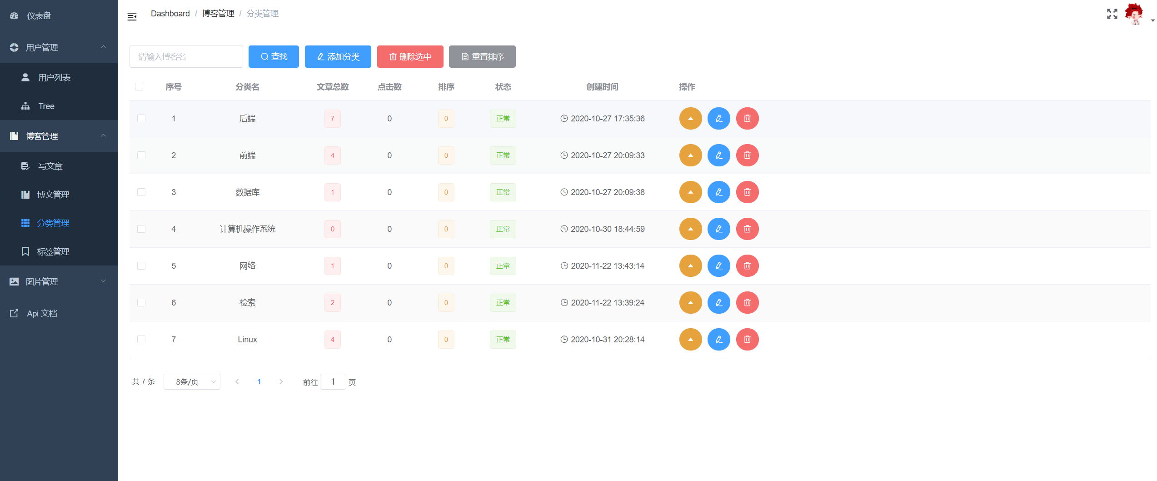Delete the 计算机操作系统 category
The image size is (1157, 481).
747,229
